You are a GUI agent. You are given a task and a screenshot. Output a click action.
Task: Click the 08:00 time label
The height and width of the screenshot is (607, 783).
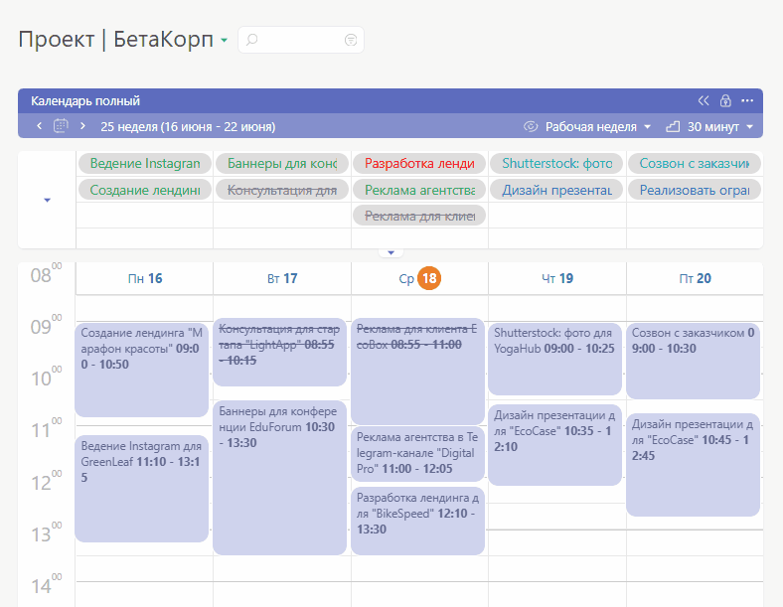pyautogui.click(x=47, y=273)
